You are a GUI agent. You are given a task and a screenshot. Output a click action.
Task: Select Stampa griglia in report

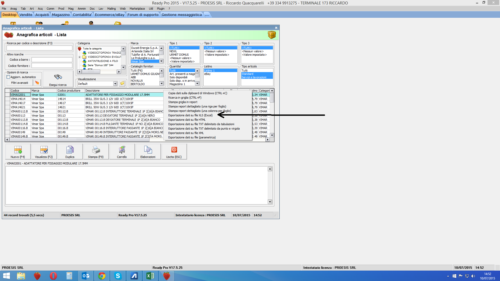click(x=183, y=102)
